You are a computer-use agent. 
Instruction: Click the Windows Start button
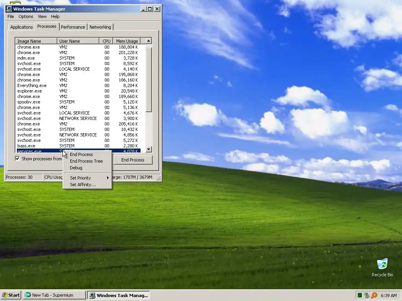tap(11, 295)
